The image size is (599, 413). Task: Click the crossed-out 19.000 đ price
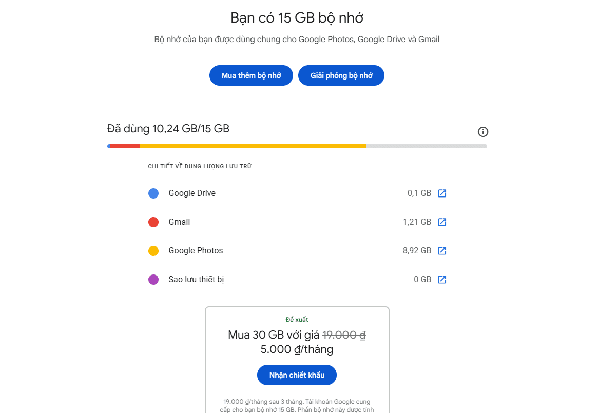point(342,334)
